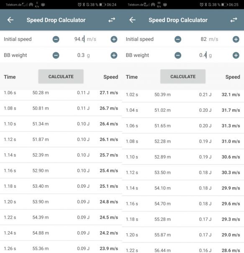244x253 pixels.
Task: Decrease the 0.3 g BB weight with minus
Action: 56,55
